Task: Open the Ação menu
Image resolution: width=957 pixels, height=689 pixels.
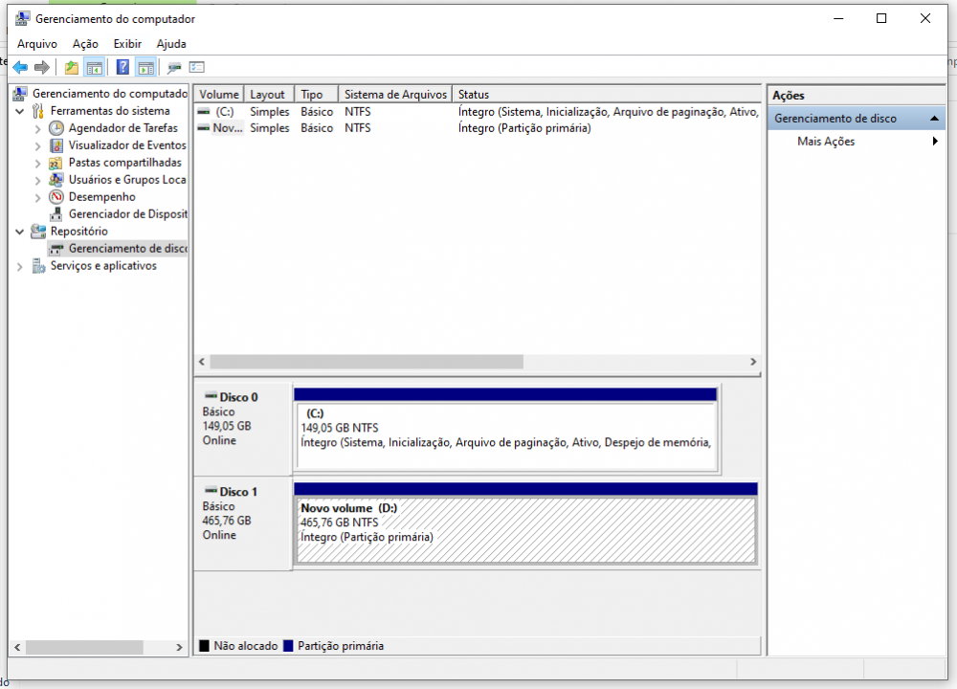Action: coord(85,44)
